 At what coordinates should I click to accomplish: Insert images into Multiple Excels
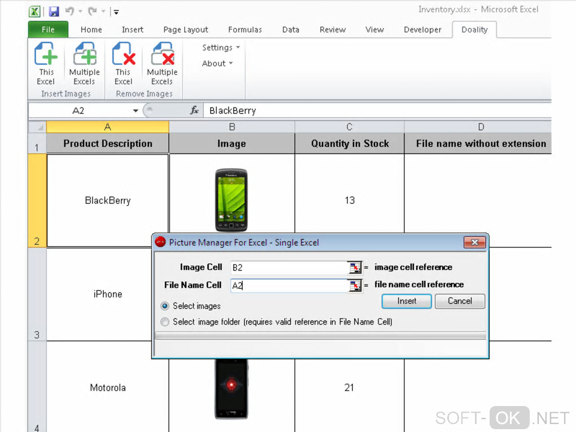[85, 64]
